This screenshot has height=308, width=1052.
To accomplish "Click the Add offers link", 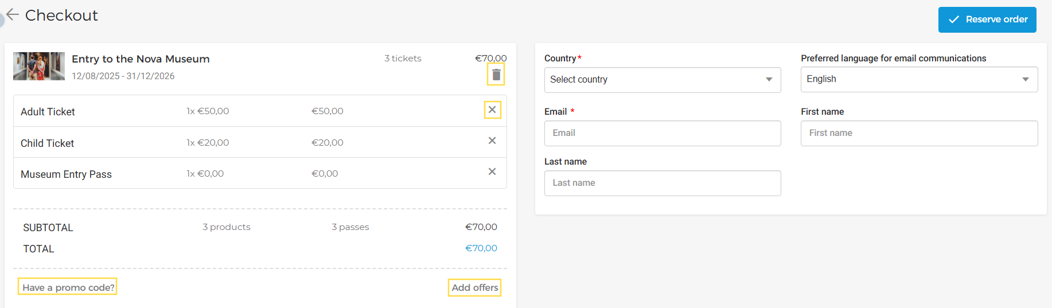I will (x=474, y=287).
